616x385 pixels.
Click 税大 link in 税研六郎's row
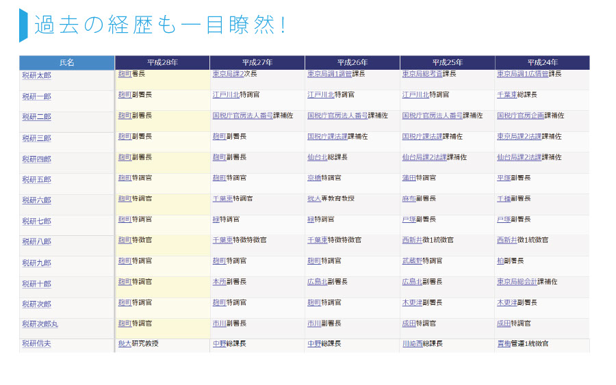(x=314, y=198)
